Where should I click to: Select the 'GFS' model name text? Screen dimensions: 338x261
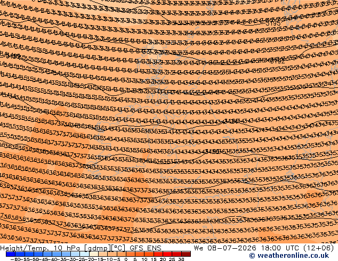click(x=136, y=248)
